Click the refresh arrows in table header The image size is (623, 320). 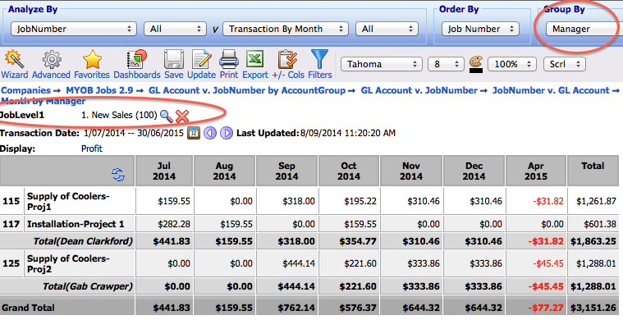[118, 175]
